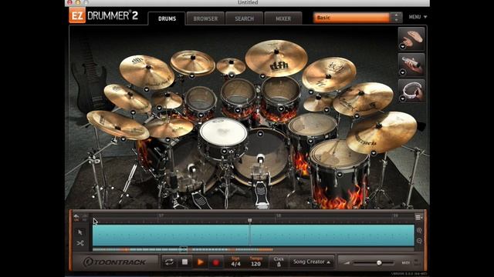Viewport: 494px width, 277px height.
Task: Select the teal MIDI block on track
Action: pos(253,235)
